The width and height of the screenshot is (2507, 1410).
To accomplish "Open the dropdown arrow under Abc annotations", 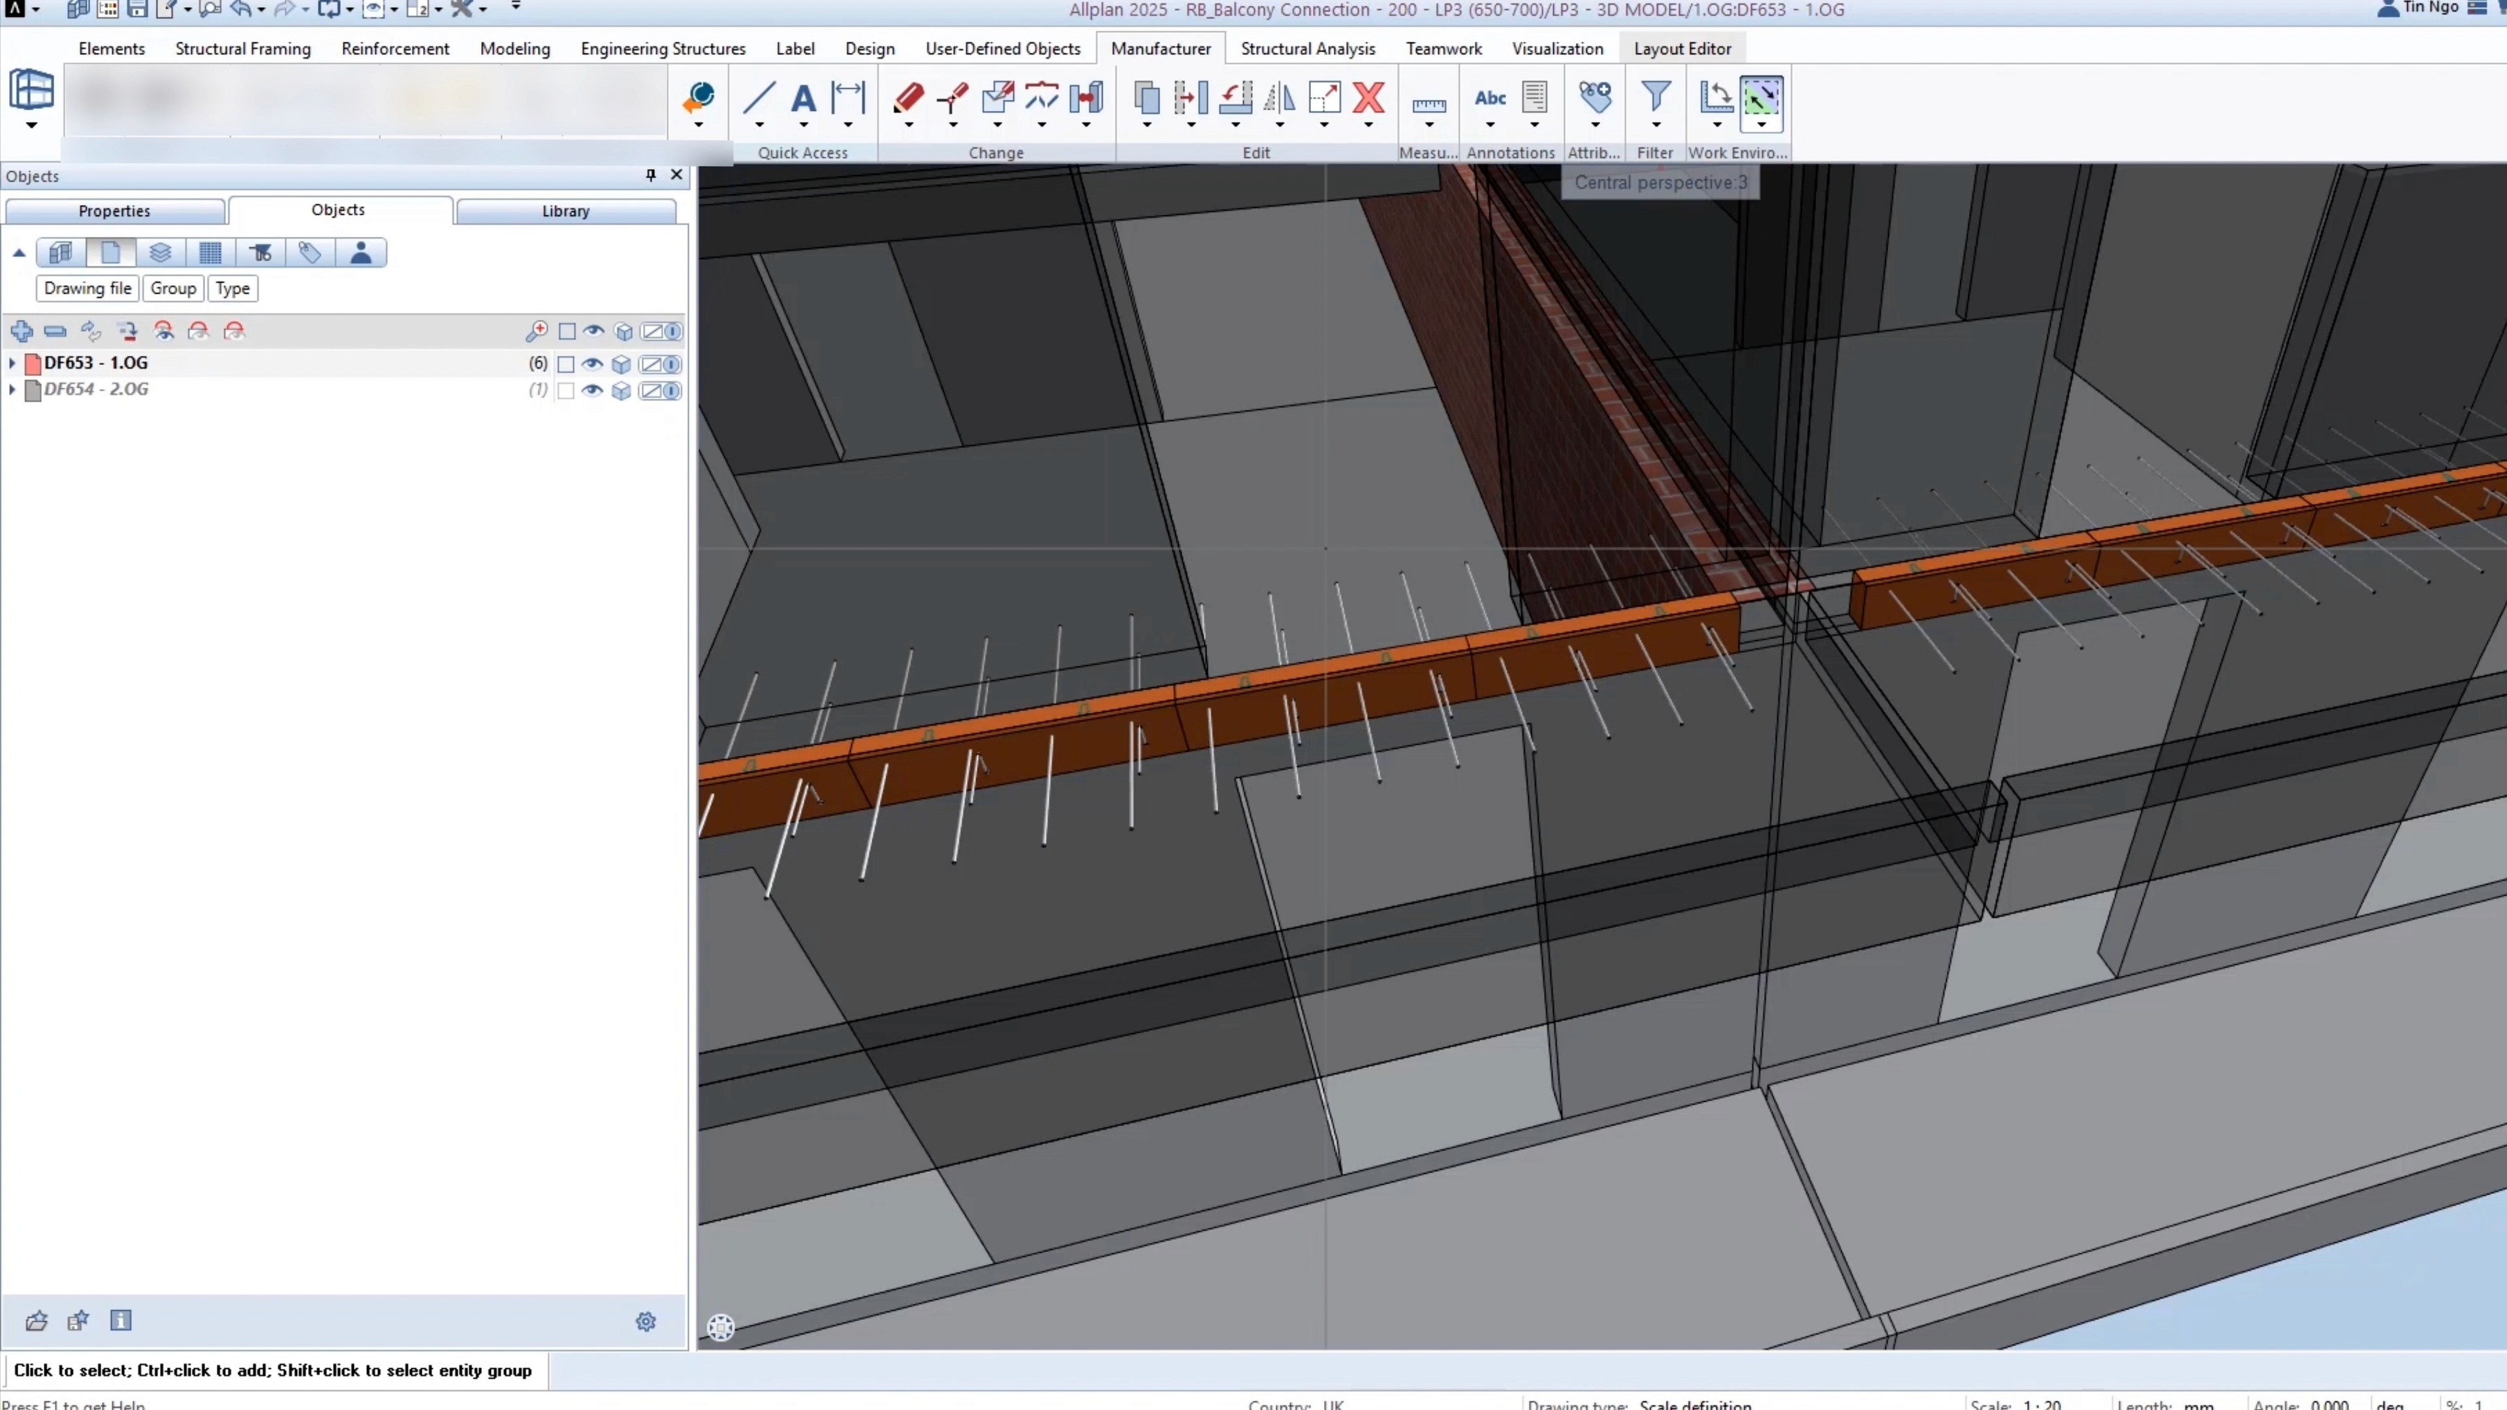I will click(x=1490, y=125).
